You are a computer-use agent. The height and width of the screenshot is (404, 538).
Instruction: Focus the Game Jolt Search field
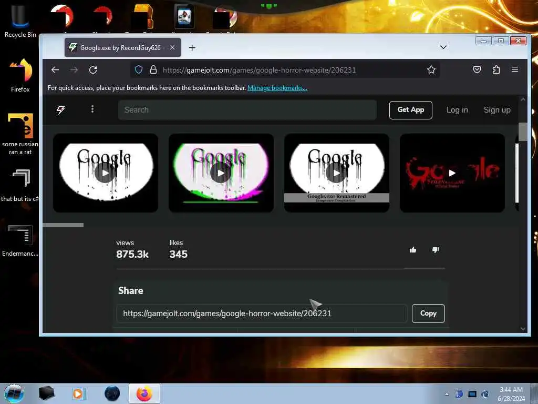(x=247, y=110)
